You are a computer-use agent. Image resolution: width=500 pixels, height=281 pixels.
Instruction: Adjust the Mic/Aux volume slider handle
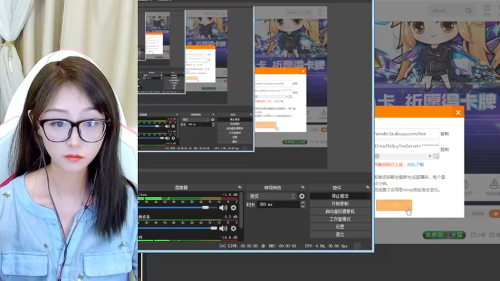point(206,207)
